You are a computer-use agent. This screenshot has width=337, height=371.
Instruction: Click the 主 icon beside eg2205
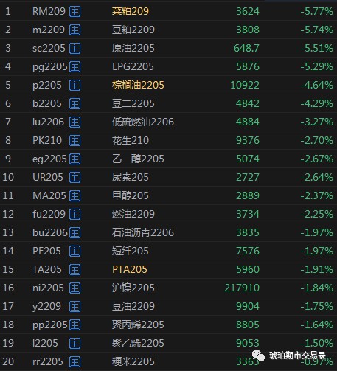pyautogui.click(x=74, y=159)
